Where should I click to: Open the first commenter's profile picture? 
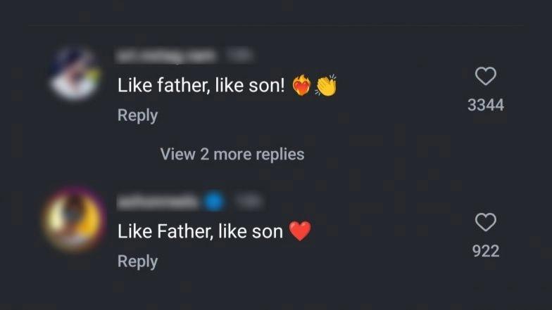pos(73,74)
